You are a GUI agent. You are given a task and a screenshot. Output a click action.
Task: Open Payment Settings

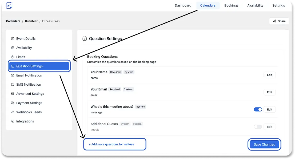click(39, 103)
